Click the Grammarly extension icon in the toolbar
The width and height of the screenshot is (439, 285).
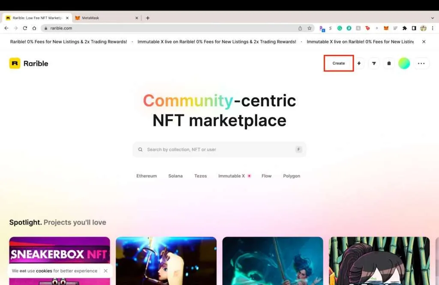pos(339,28)
